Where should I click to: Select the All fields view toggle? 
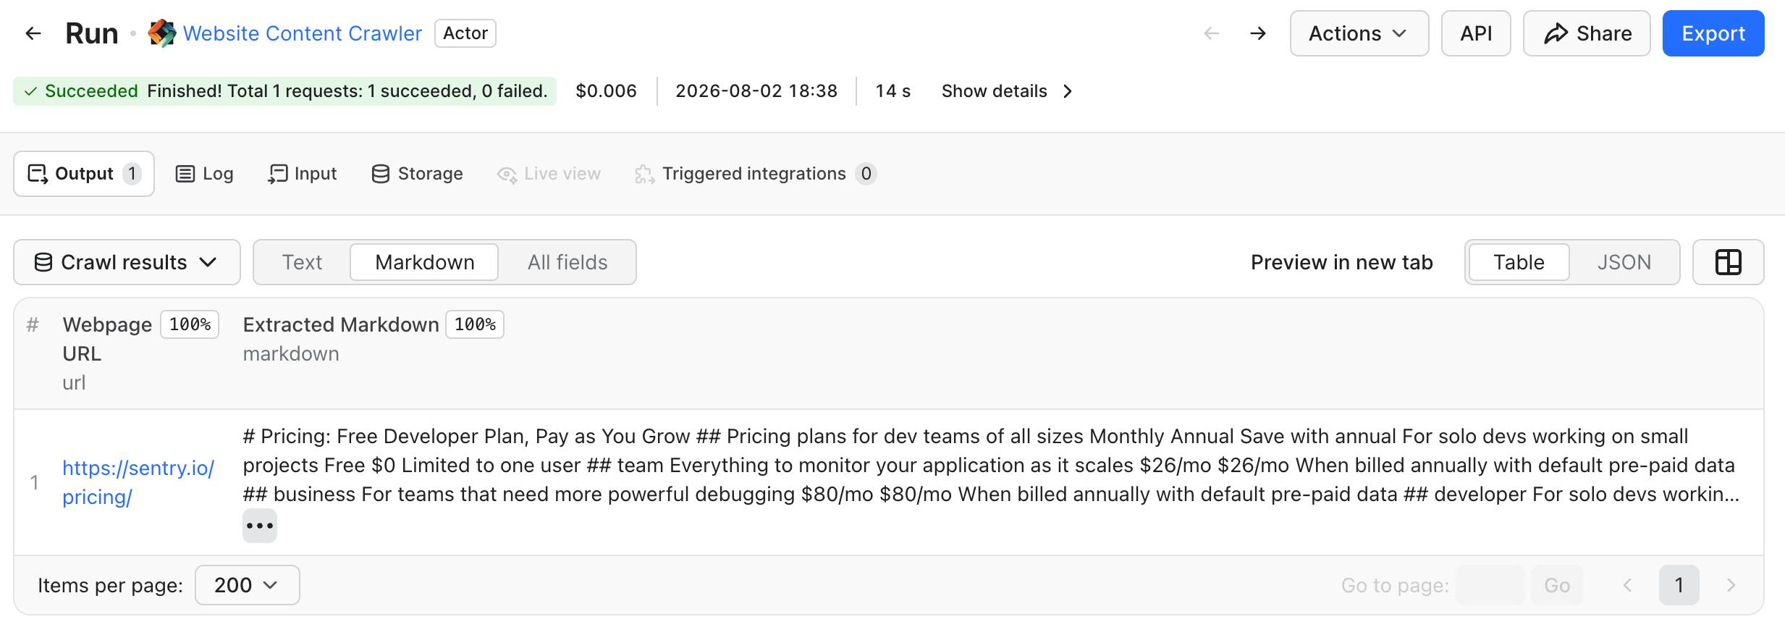point(567,262)
